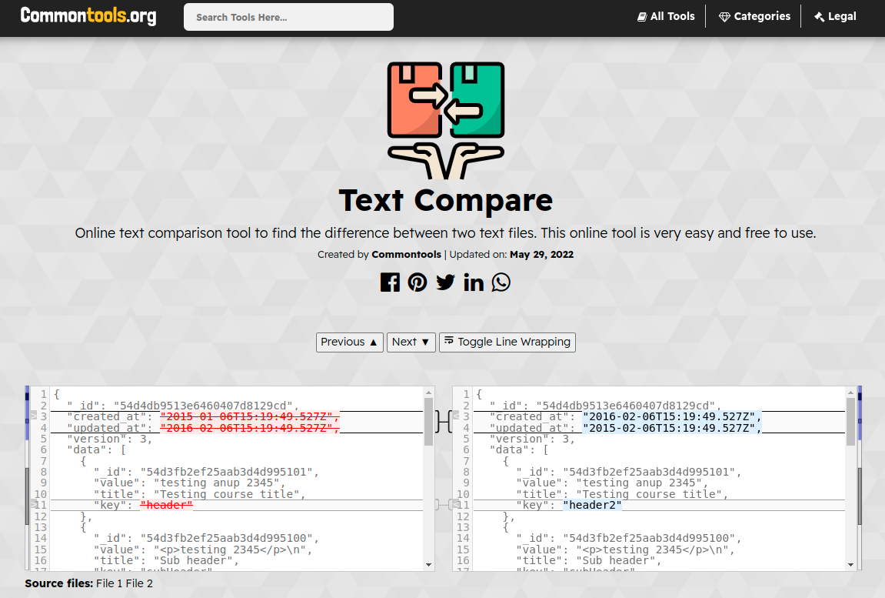Click "version": 3 line in left pane

pyautogui.click(x=110, y=439)
